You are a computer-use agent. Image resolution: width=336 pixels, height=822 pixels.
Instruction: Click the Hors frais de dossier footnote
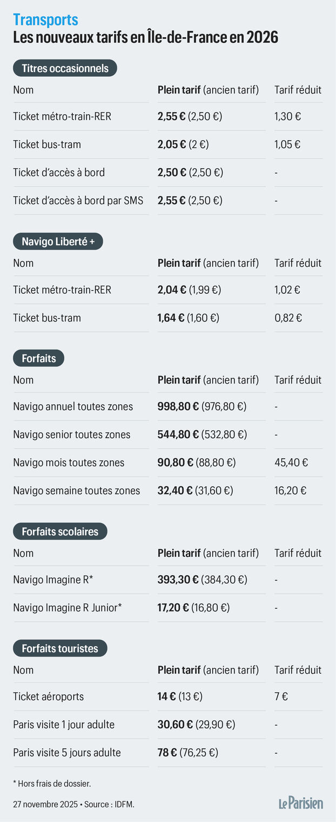point(51,783)
